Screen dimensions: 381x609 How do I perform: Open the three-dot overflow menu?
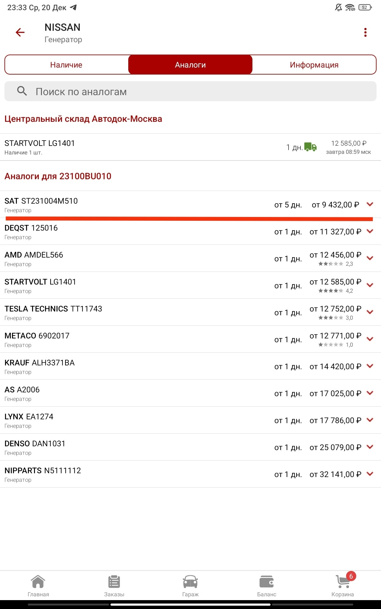(x=365, y=32)
